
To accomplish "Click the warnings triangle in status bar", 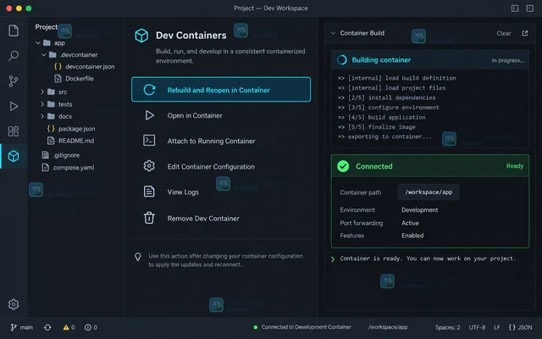I will pos(66,327).
